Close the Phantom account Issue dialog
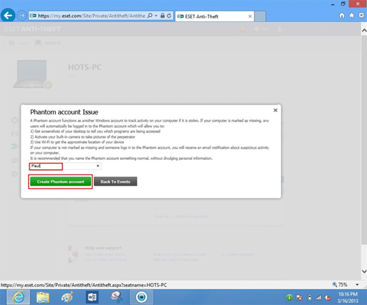Screen dimensions: 367x305 [275, 110]
